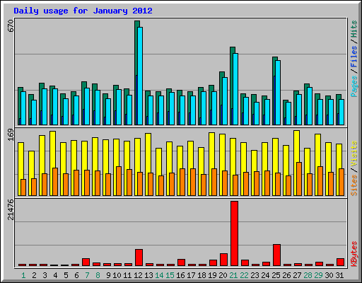Click day 8 on the x-axis

point(98,275)
